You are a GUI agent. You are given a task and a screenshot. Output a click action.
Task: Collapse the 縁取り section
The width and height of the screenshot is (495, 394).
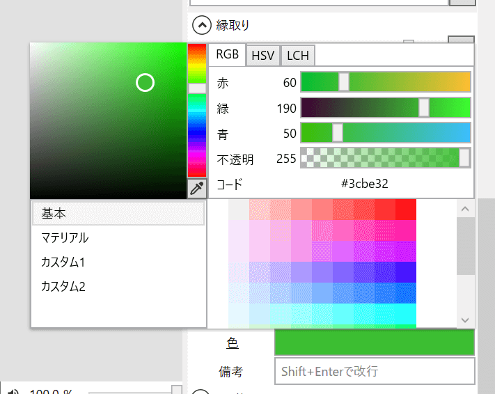click(201, 26)
